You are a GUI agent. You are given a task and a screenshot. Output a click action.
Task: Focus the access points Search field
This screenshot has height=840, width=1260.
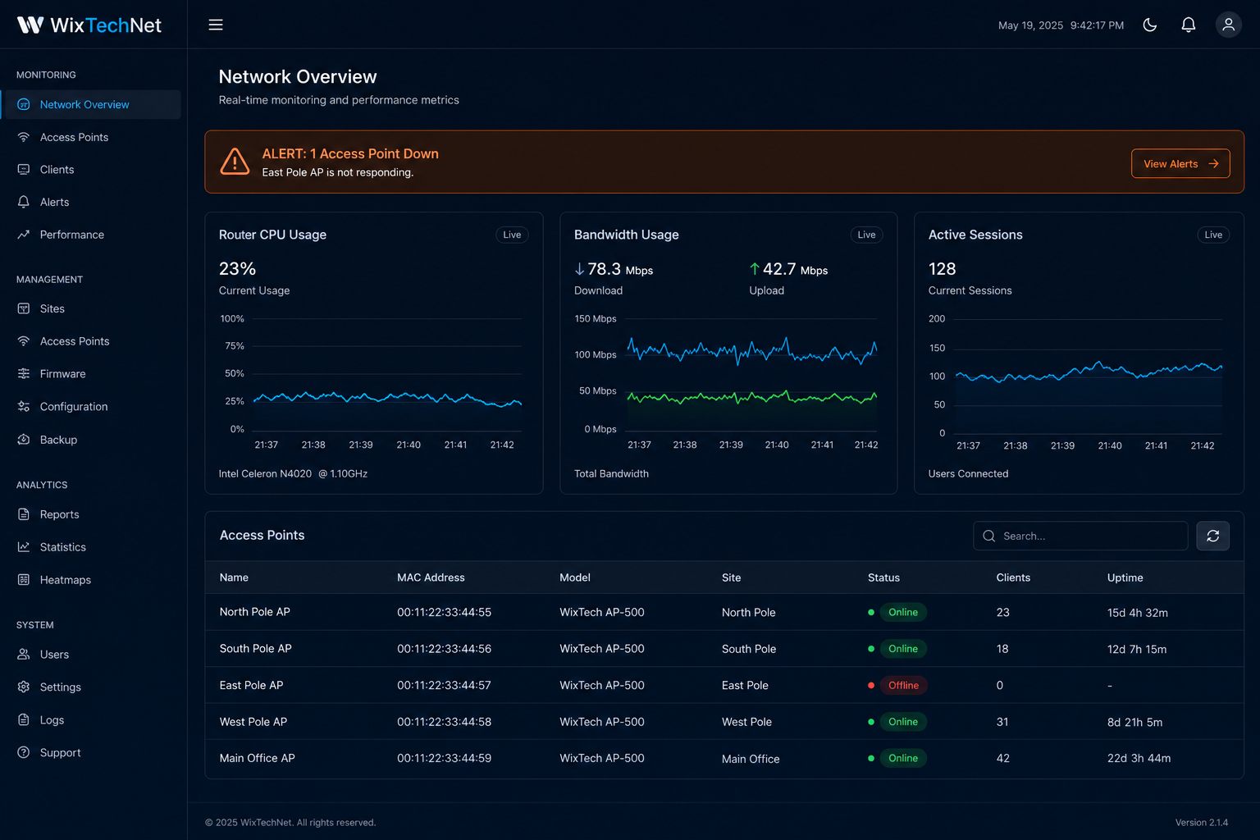point(1080,536)
